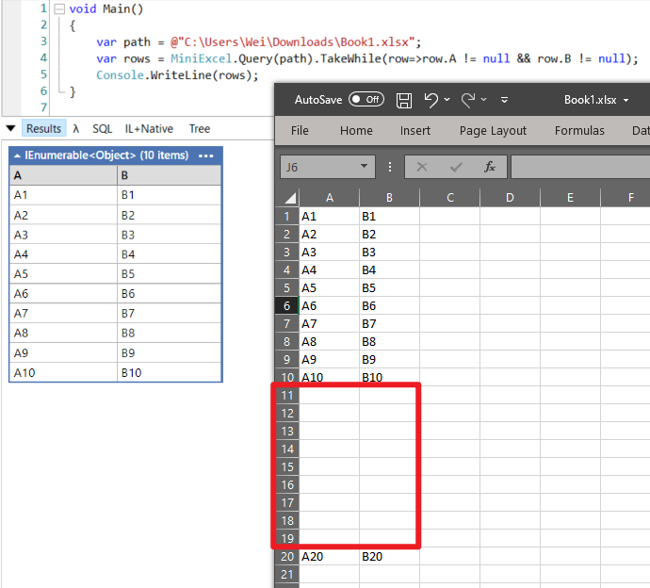Click the formula bar Cancel X icon

click(x=422, y=167)
